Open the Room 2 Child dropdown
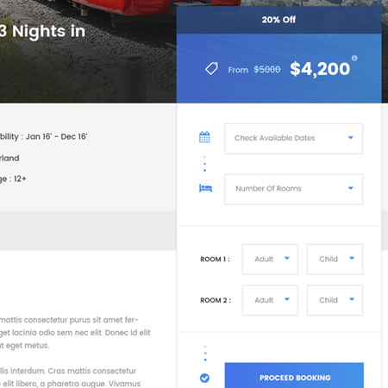 coord(335,300)
